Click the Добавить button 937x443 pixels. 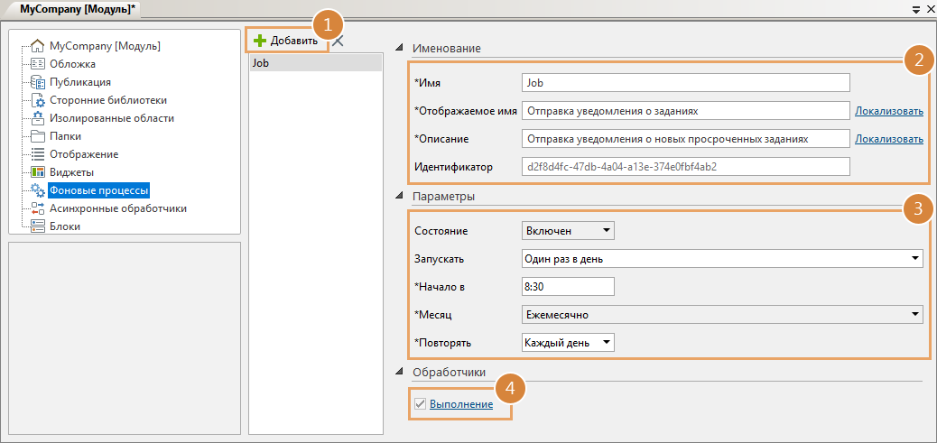[285, 41]
